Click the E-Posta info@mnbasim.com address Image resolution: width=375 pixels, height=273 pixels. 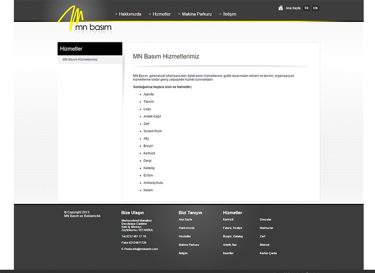(139, 249)
